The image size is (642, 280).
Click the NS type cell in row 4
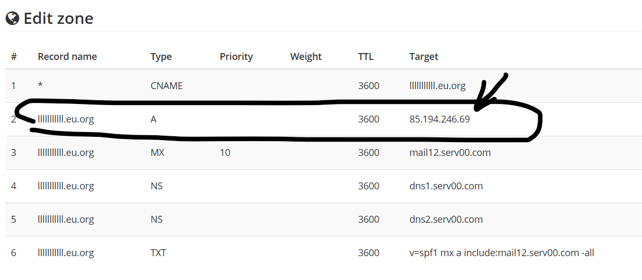click(157, 186)
